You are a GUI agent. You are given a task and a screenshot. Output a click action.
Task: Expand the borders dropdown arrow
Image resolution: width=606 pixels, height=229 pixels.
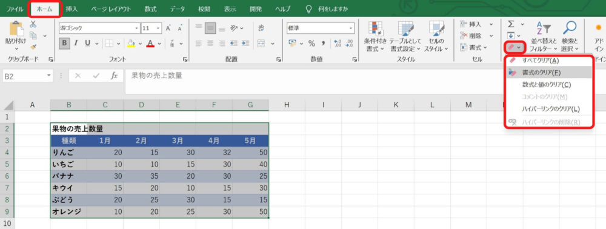tap(118, 44)
